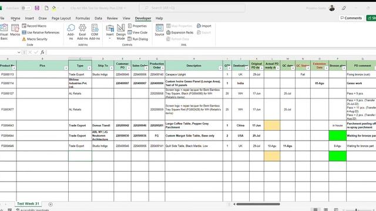Toggle Design Mode
This screenshot has height=211, width=376.
click(120, 32)
